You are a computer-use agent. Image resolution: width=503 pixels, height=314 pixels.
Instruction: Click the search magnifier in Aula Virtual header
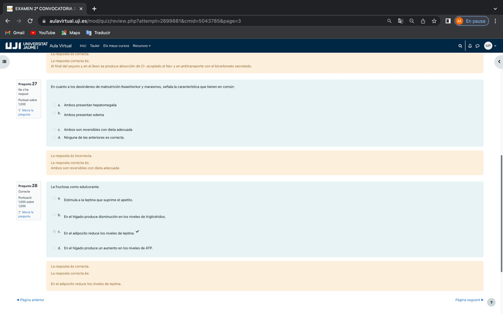click(x=460, y=46)
